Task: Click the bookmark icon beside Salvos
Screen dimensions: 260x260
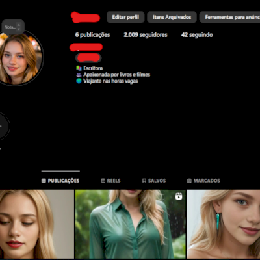Action: pos(144,181)
